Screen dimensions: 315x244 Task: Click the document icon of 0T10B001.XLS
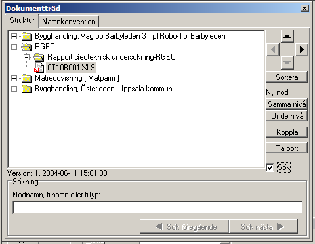click(39, 68)
